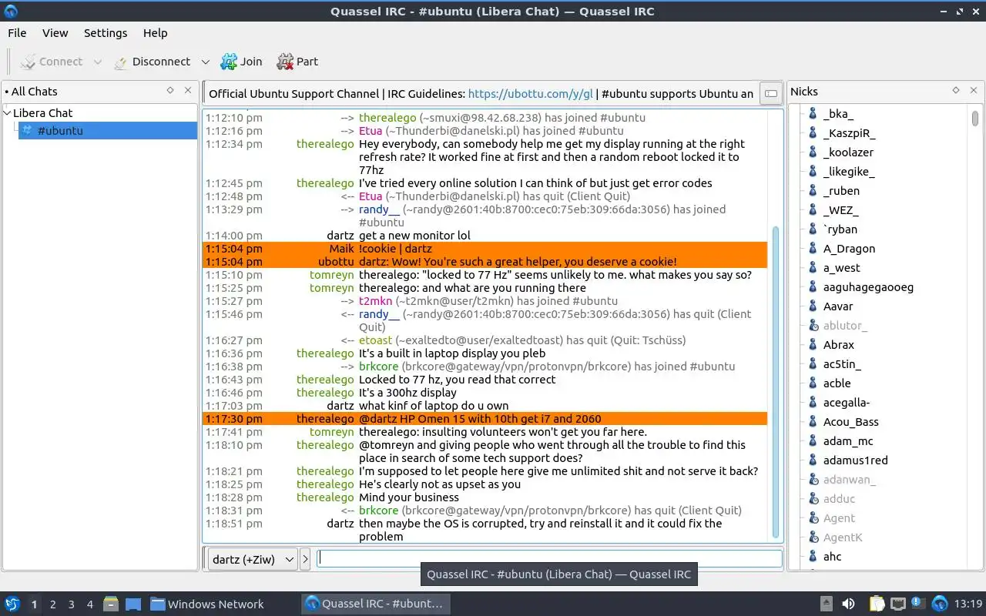Image resolution: width=986 pixels, height=616 pixels.
Task: Close the Nicks dock panel
Action: 974,90
